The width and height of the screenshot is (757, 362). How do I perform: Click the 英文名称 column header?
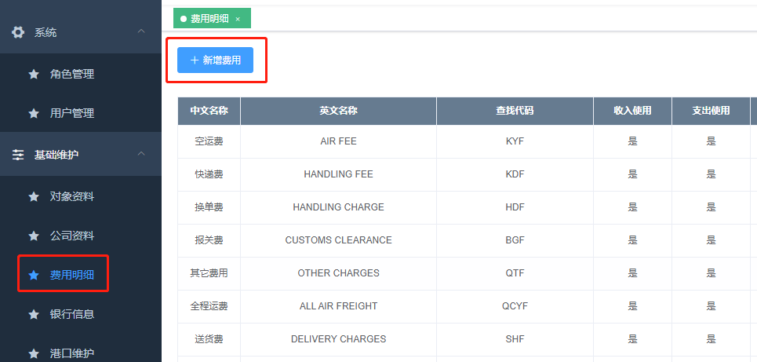[338, 111]
